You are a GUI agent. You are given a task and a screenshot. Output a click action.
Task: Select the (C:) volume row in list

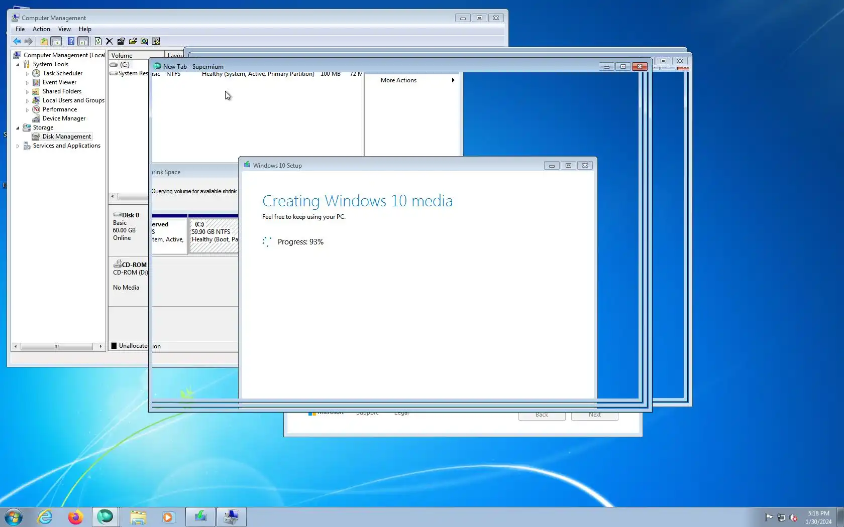point(129,64)
